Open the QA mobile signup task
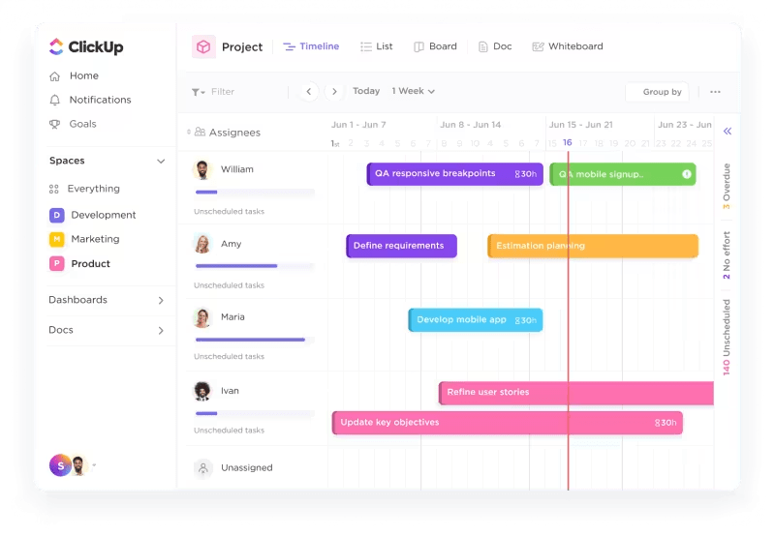This screenshot has height=536, width=775. [x=622, y=174]
